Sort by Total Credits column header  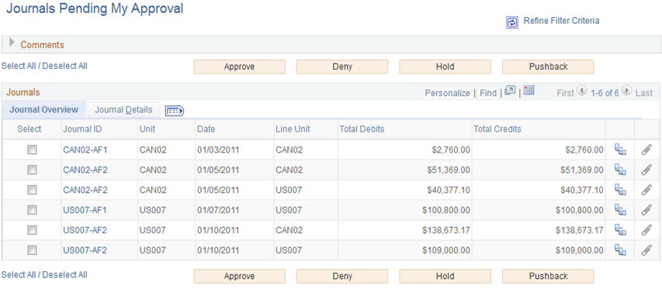pyautogui.click(x=497, y=129)
